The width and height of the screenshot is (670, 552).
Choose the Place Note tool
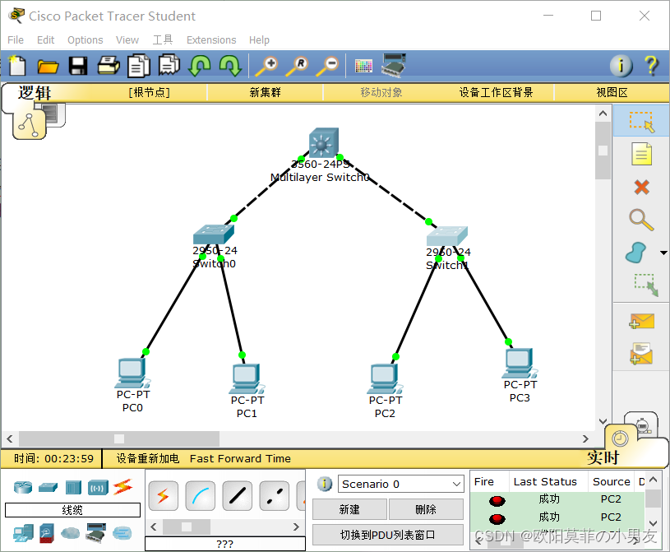(641, 154)
